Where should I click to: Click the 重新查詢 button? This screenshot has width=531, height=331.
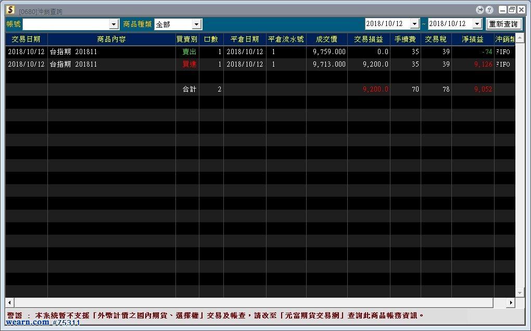click(x=503, y=24)
